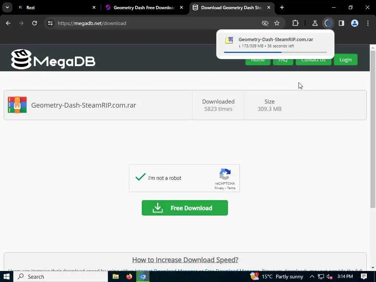Open the clock showing 3:14 PM

[x=345, y=276]
